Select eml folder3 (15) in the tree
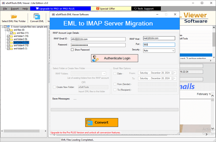Screen dimensions: 216x142 point(21,42)
